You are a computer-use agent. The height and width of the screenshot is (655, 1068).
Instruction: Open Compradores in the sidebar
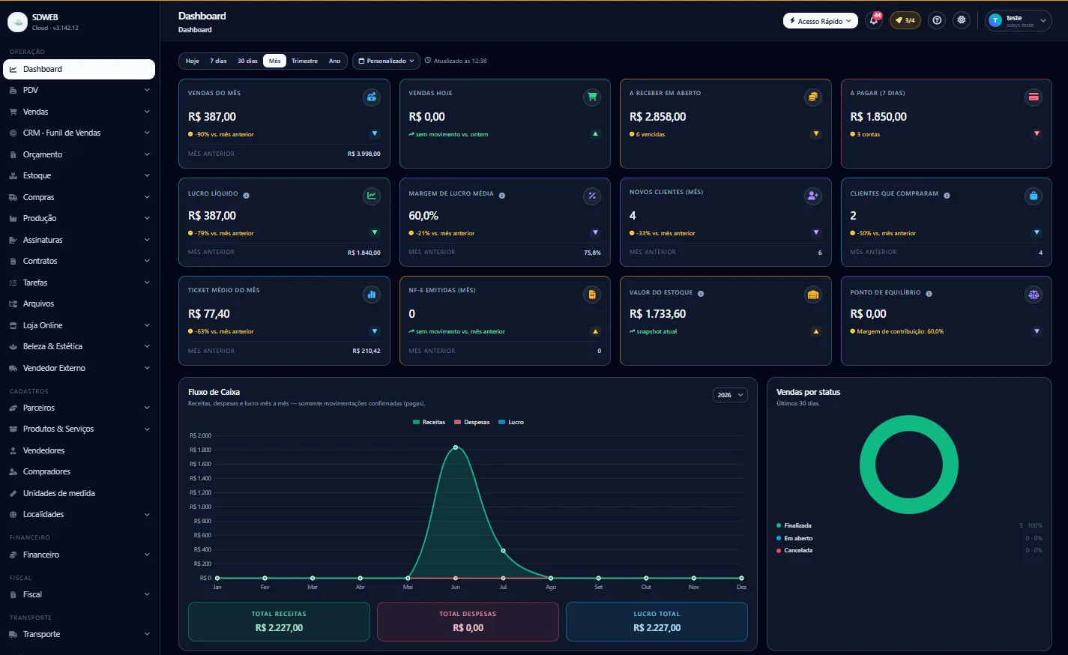coord(79,471)
